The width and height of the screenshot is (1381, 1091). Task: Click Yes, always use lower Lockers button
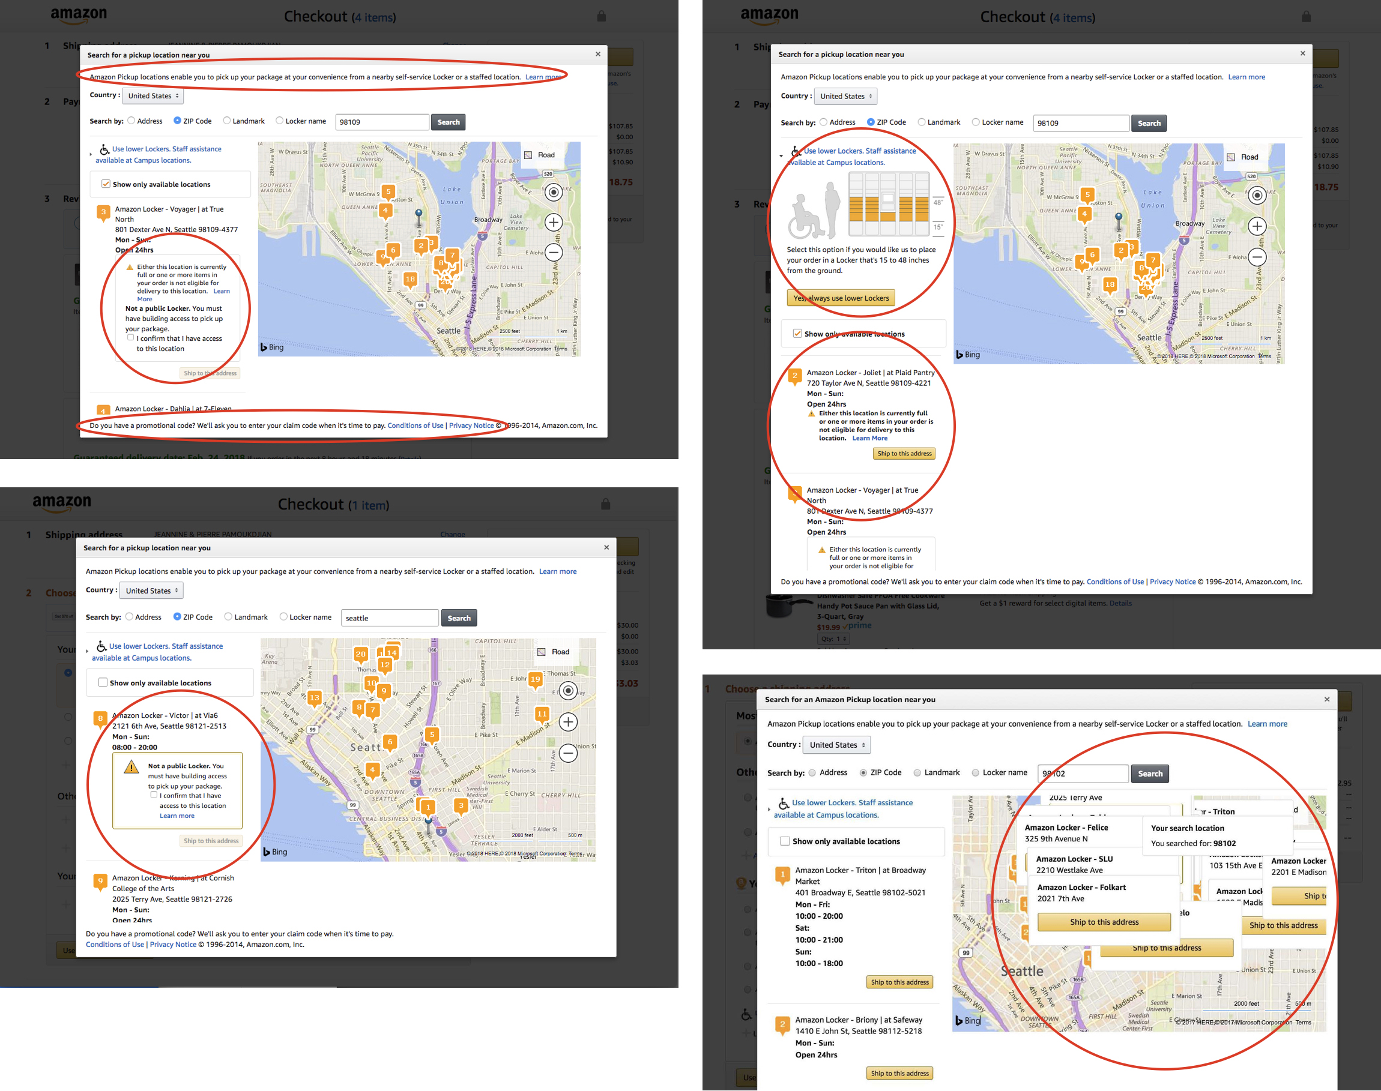(841, 298)
